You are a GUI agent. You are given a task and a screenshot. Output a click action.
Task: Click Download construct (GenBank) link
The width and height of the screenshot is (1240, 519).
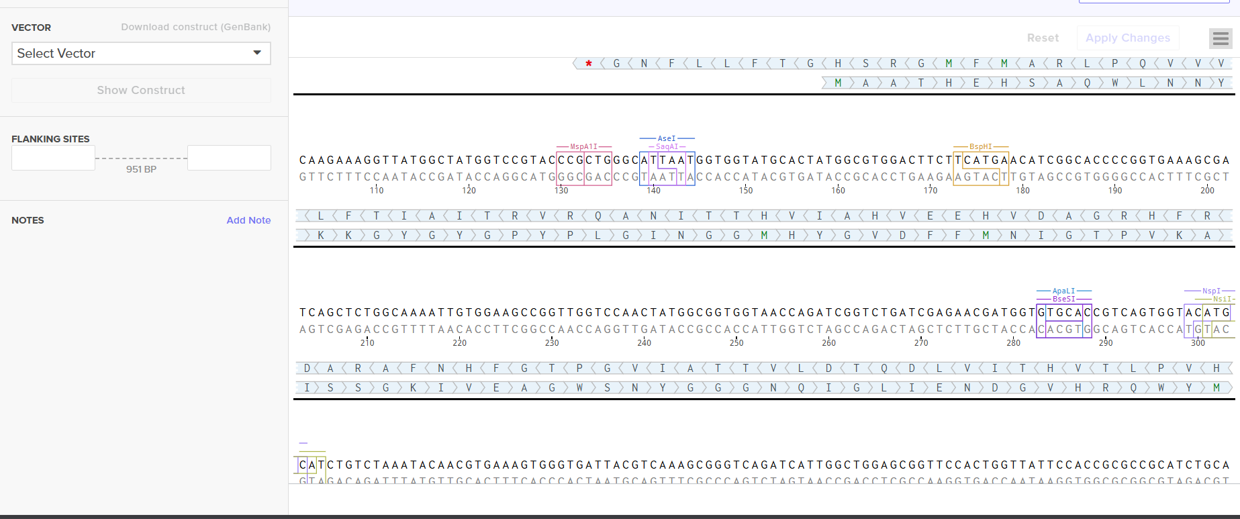click(x=195, y=27)
